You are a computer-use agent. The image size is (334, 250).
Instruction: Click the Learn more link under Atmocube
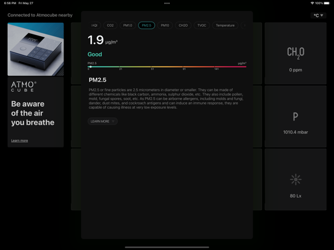coord(19,141)
